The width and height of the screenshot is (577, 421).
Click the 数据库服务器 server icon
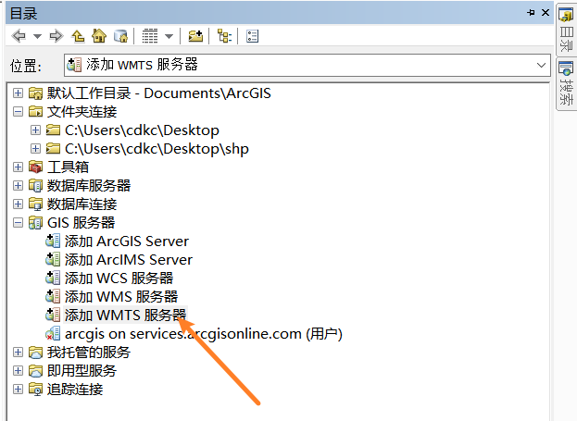36,185
